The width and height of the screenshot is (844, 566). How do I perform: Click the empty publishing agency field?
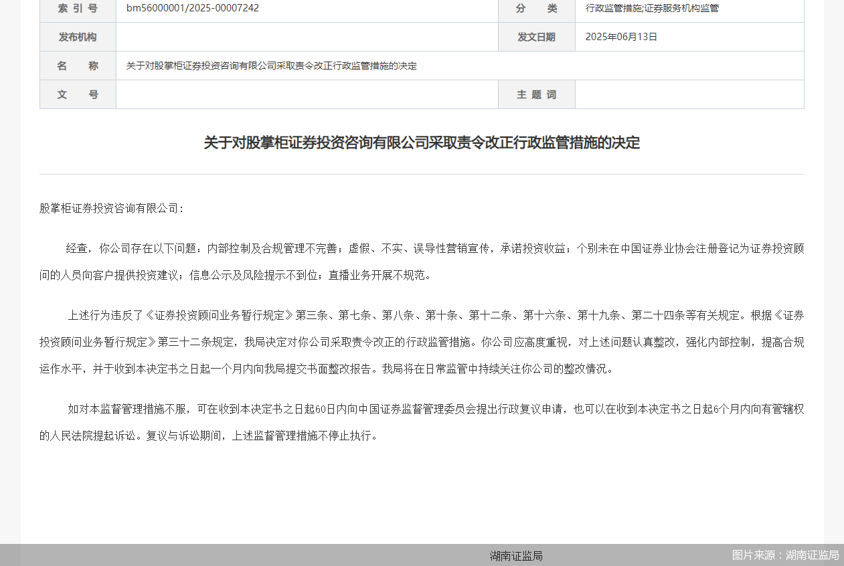coord(307,37)
